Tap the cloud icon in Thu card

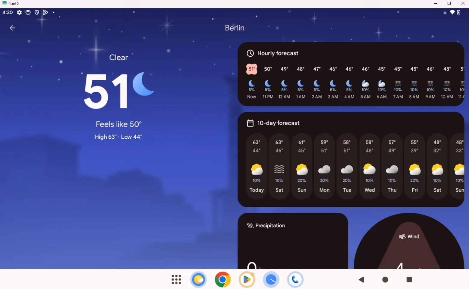click(x=392, y=169)
